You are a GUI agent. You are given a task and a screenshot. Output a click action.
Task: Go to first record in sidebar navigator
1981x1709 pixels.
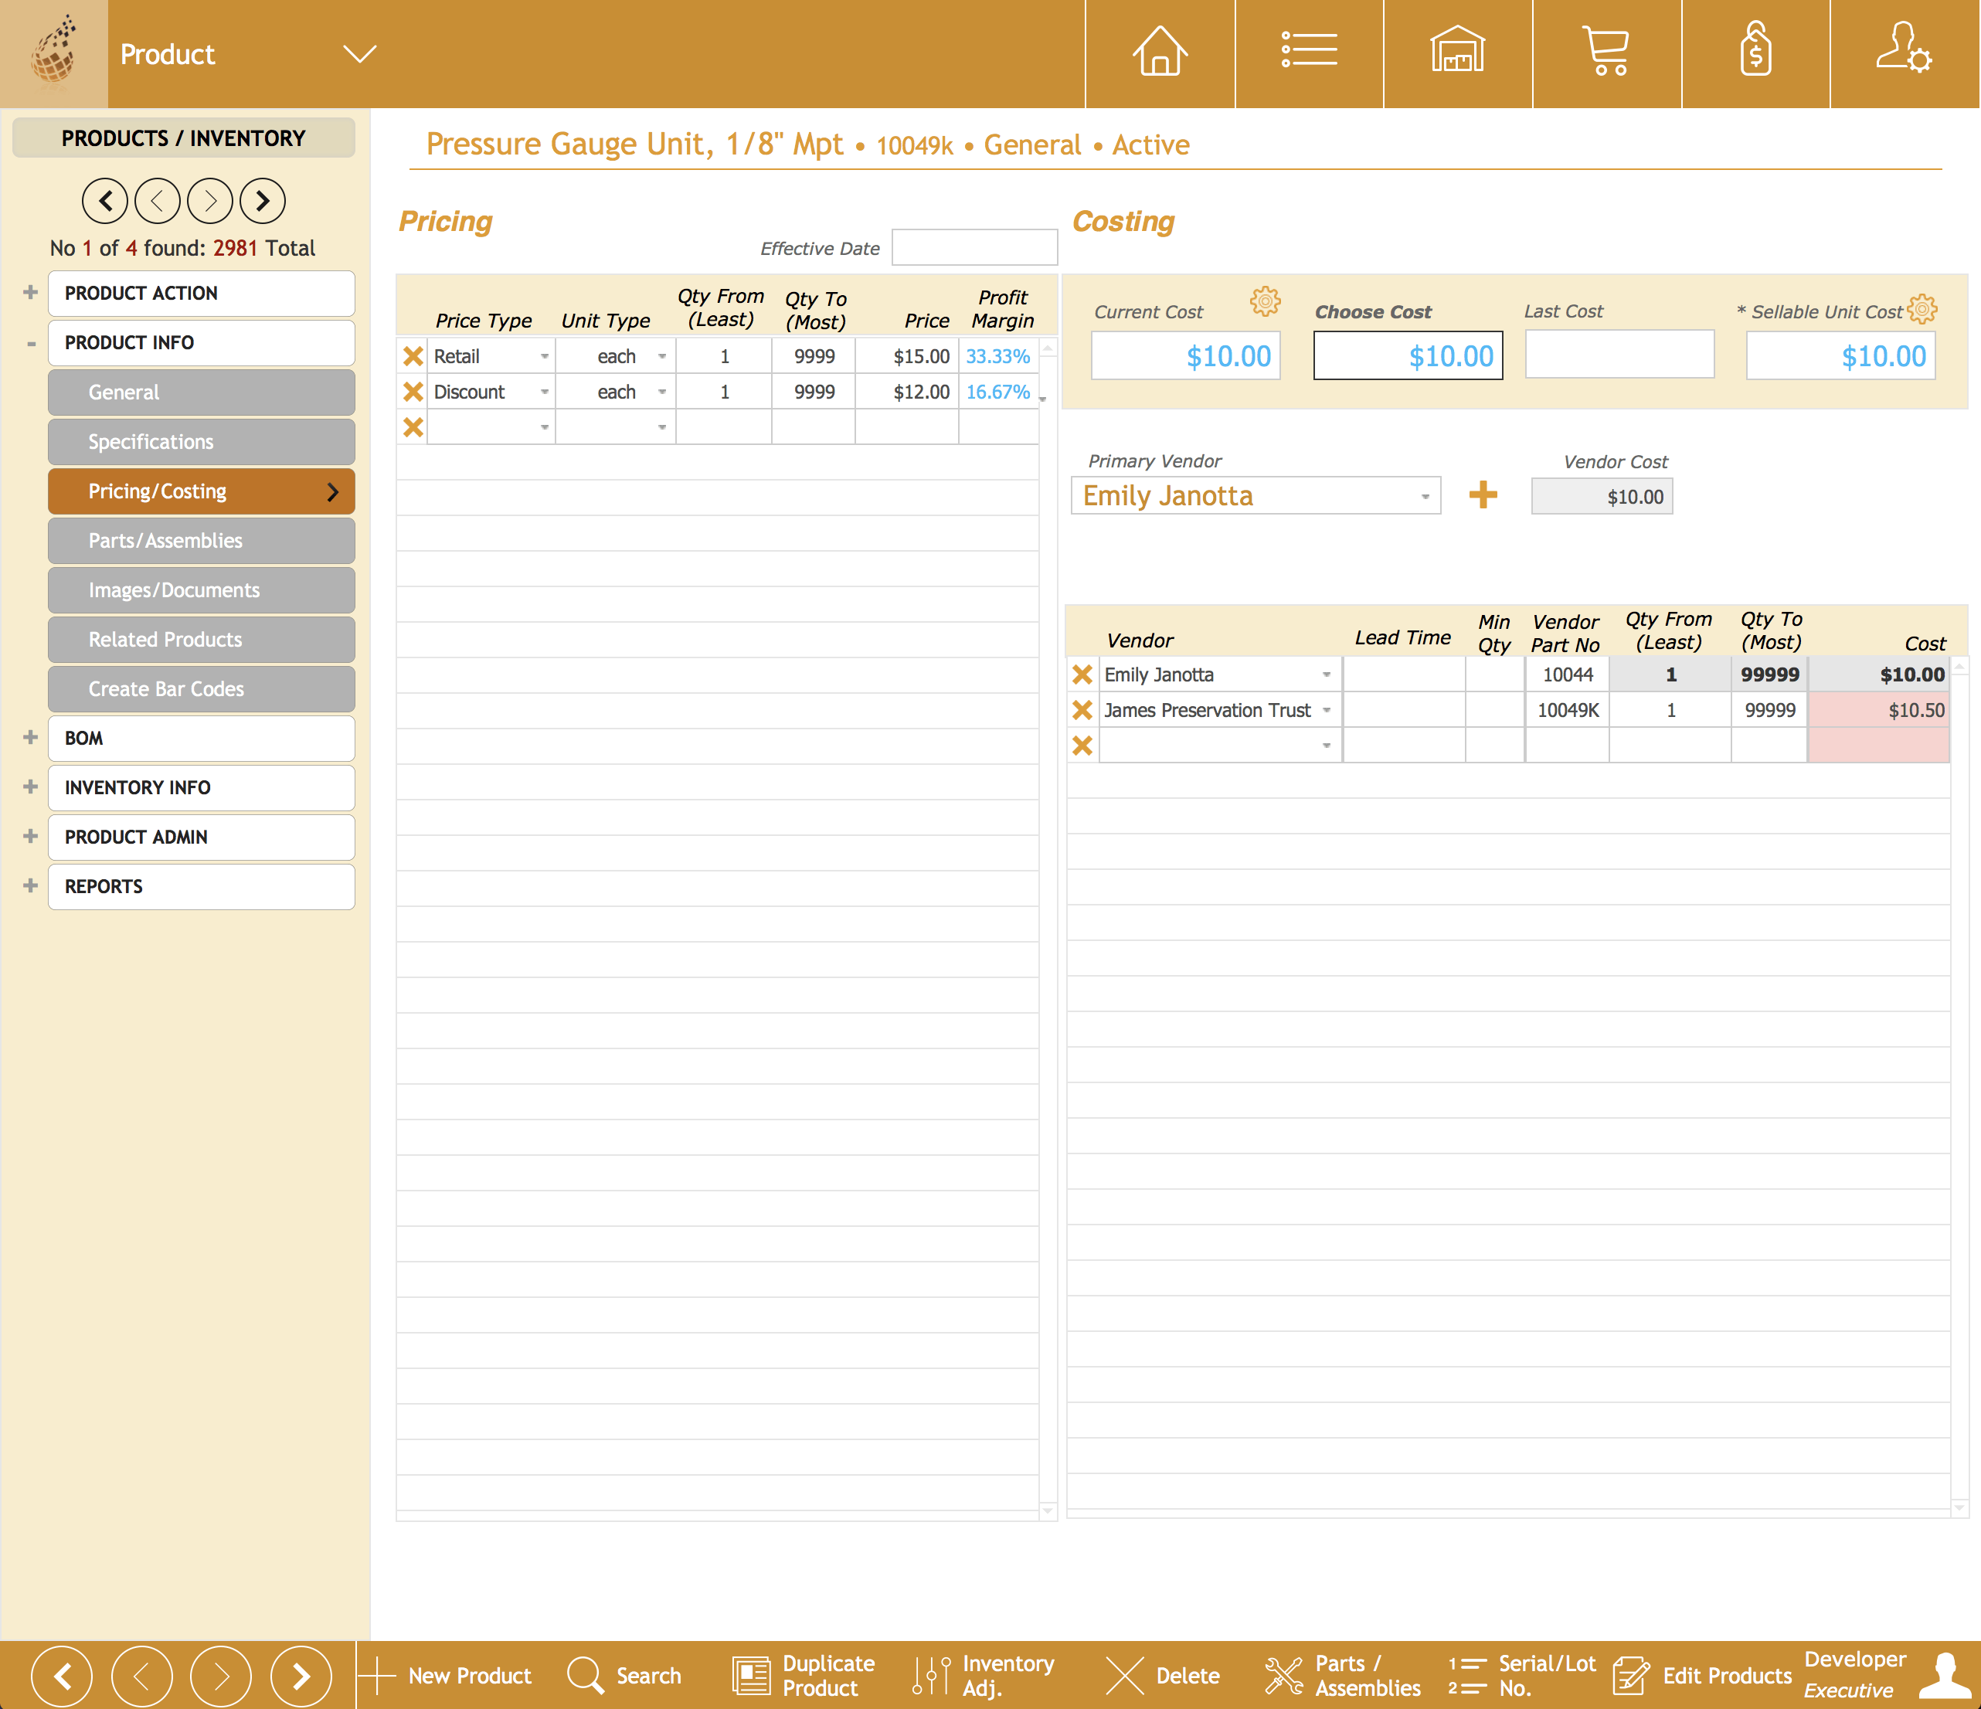pyautogui.click(x=105, y=201)
